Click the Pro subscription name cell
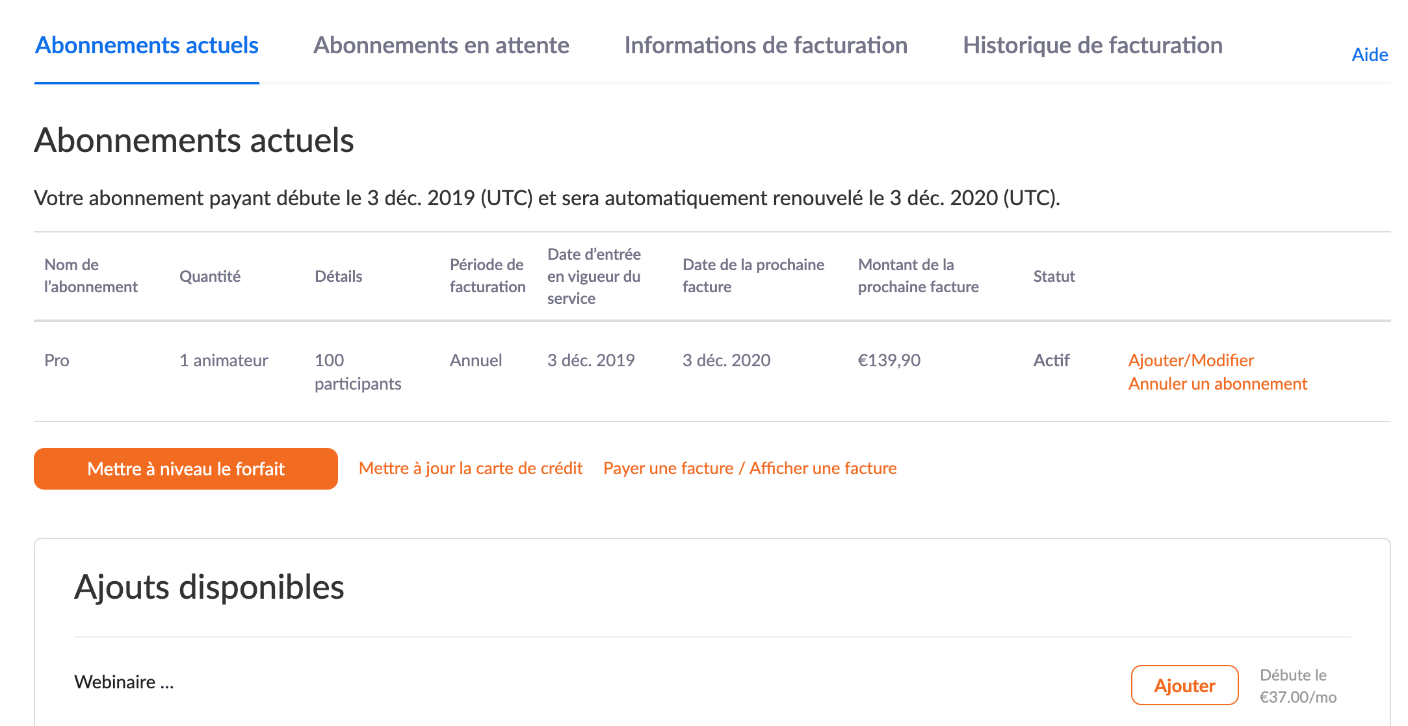Viewport: 1408px width, 726px height. point(57,360)
